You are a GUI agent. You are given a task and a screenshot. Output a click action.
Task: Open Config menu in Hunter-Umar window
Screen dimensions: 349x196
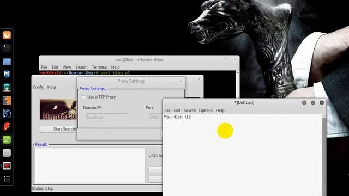[39, 87]
